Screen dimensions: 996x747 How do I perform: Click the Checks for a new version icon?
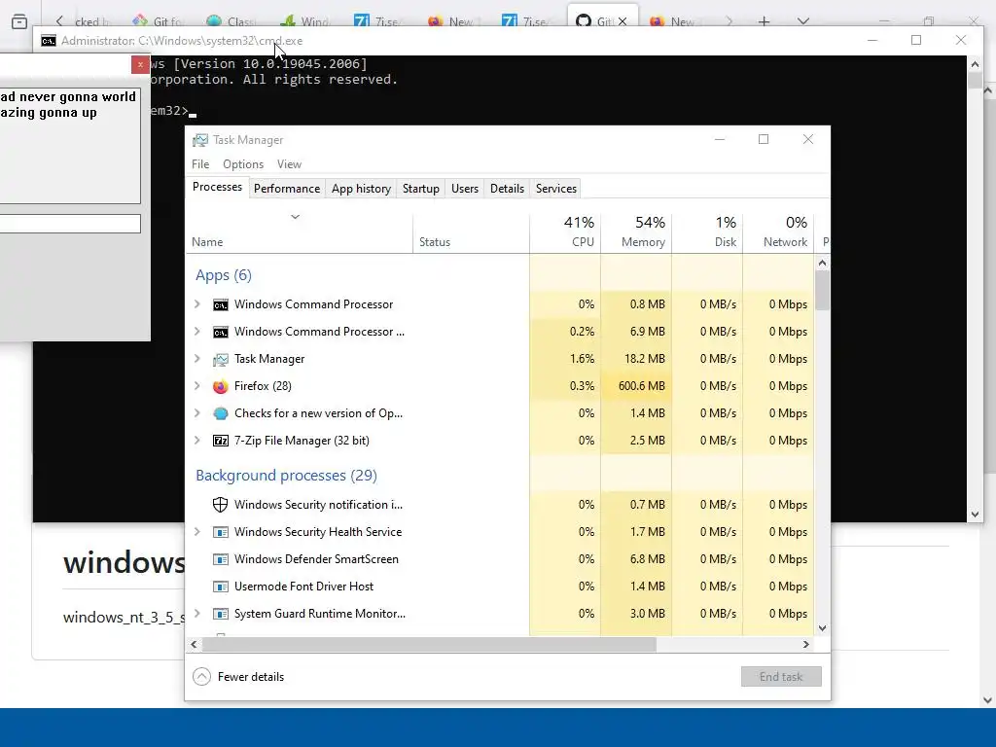pyautogui.click(x=221, y=413)
